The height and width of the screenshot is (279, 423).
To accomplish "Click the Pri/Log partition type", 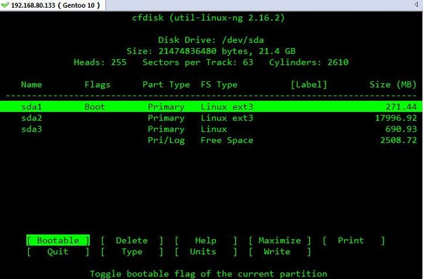I will click(x=166, y=140).
